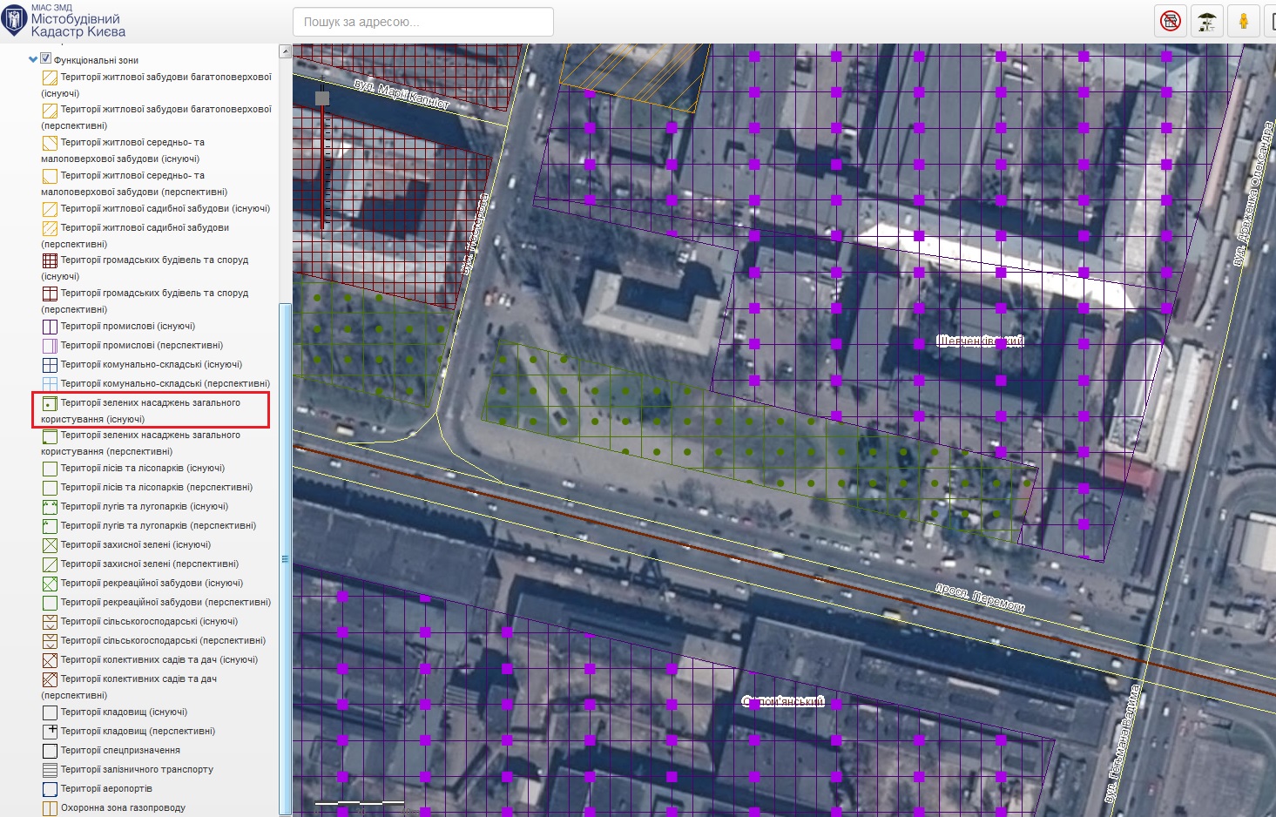Click the existing green plantings legend symbol
The image size is (1276, 817).
(x=50, y=404)
